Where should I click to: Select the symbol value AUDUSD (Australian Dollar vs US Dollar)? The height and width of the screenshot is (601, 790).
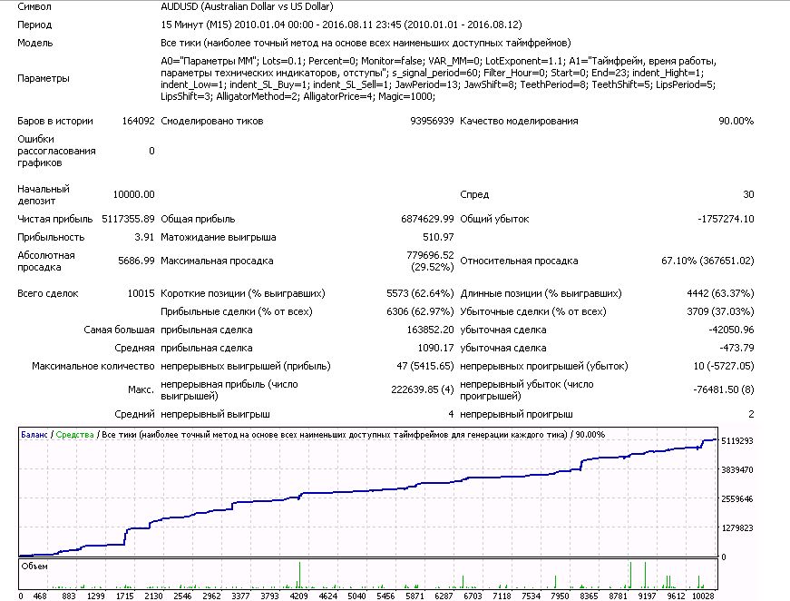pos(247,6)
